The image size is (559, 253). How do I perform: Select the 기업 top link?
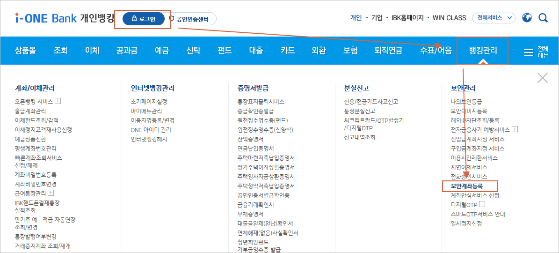[377, 17]
